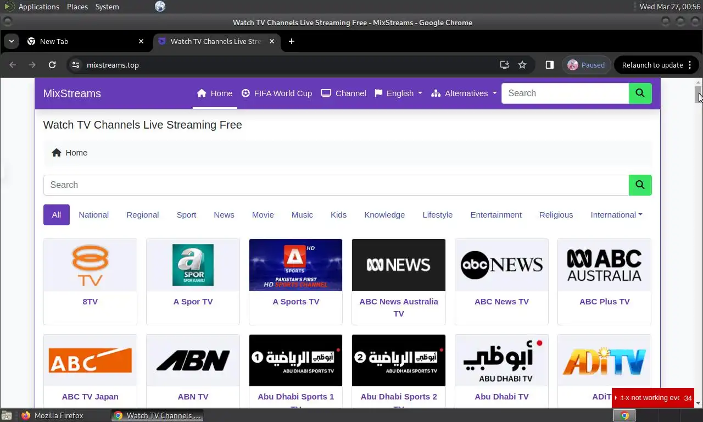Open the A Spor TV logo thumbnail
The height and width of the screenshot is (422, 703).
pyautogui.click(x=193, y=265)
